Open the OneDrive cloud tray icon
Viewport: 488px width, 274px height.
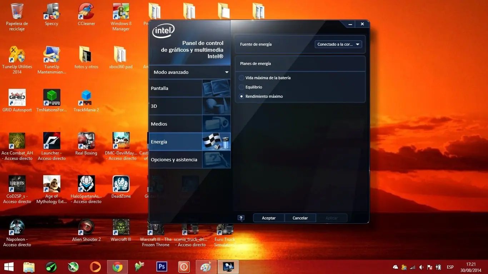(x=395, y=267)
